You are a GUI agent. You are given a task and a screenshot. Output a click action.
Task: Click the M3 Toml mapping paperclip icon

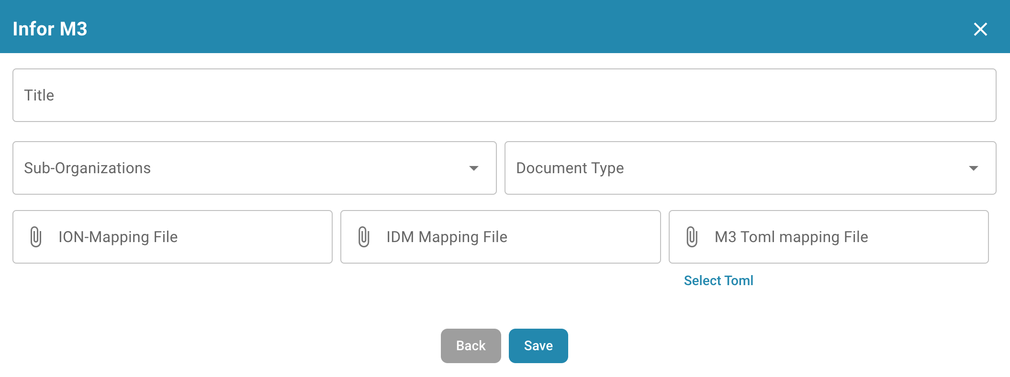(692, 237)
